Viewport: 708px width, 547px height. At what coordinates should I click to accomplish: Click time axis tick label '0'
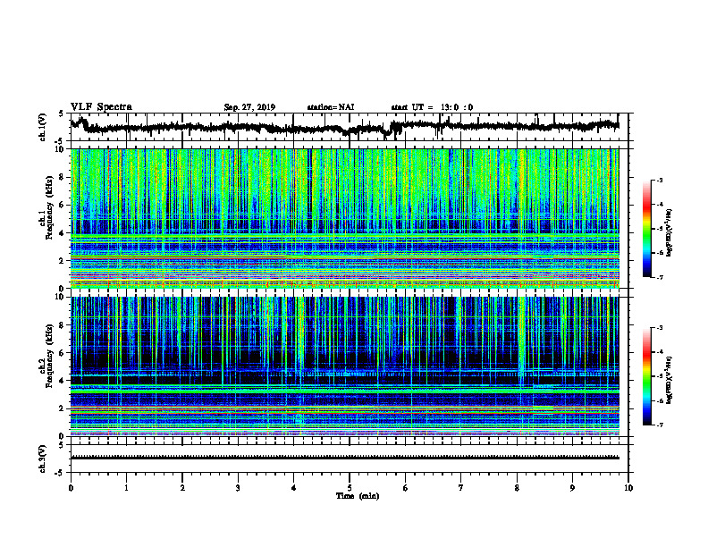71,488
